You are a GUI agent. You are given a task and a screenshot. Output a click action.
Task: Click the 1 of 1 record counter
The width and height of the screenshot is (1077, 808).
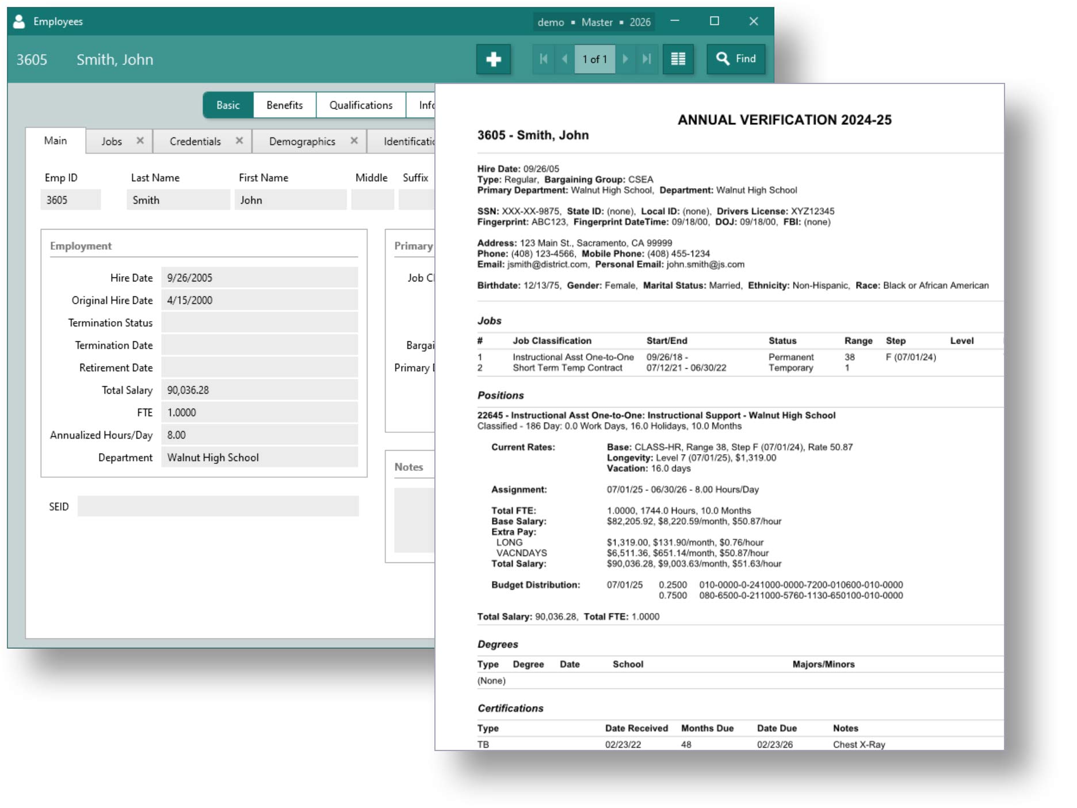coord(594,59)
